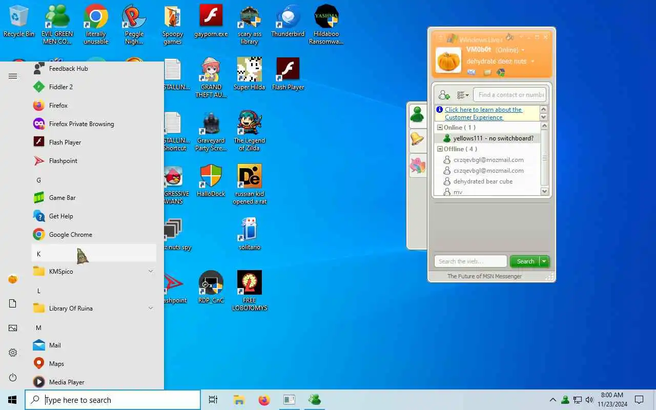This screenshot has width=656, height=410.
Task: Open Flashpoint in the Start menu list
Action: [x=94, y=161]
